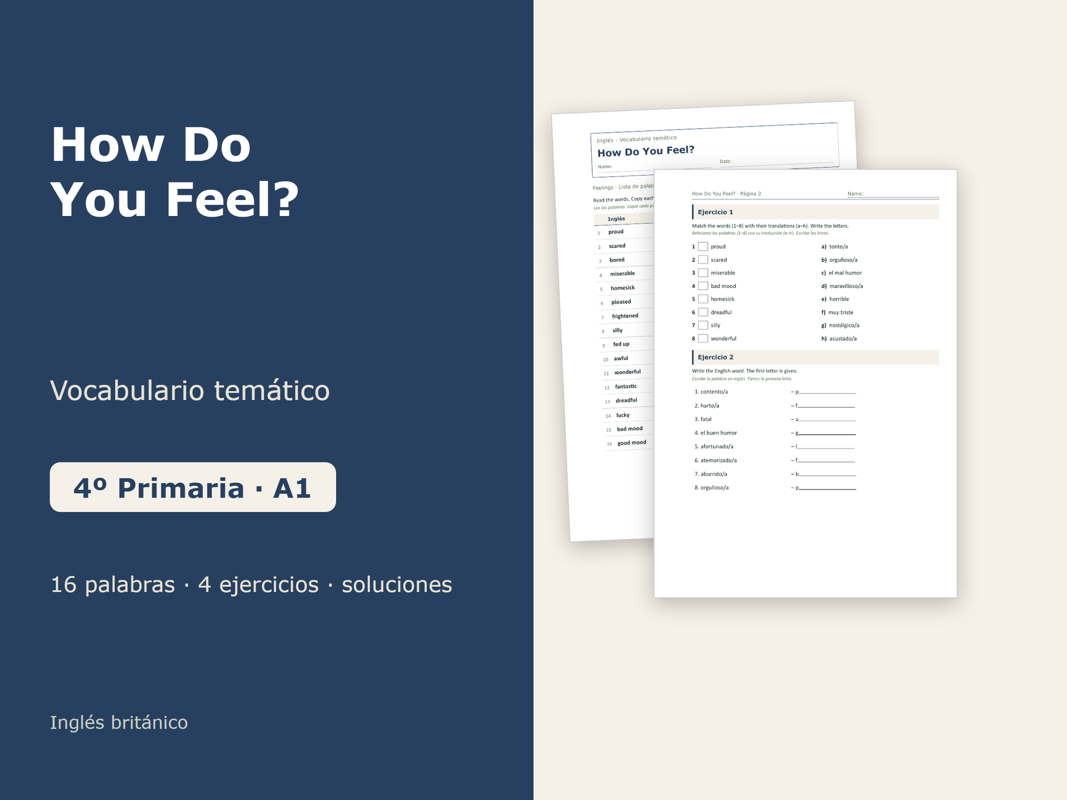Click option 'a) tonto/a'
This screenshot has height=800, width=1067.
[x=834, y=246]
